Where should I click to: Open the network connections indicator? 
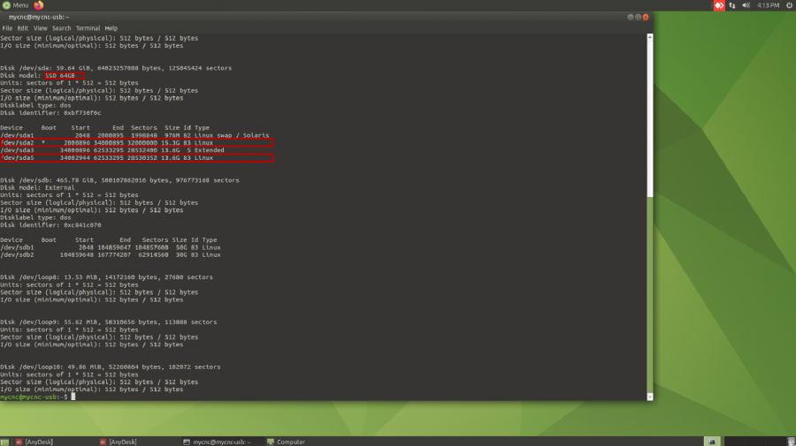point(732,5)
